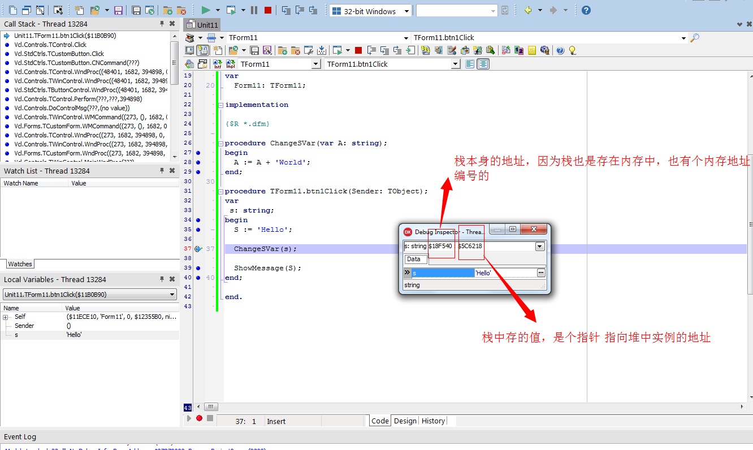Expand the Self variable tree node
Viewport: 753px width, 450px height.
(x=6, y=317)
